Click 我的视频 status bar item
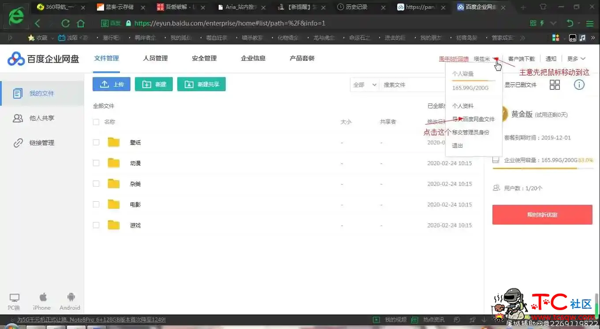 tap(390, 320)
